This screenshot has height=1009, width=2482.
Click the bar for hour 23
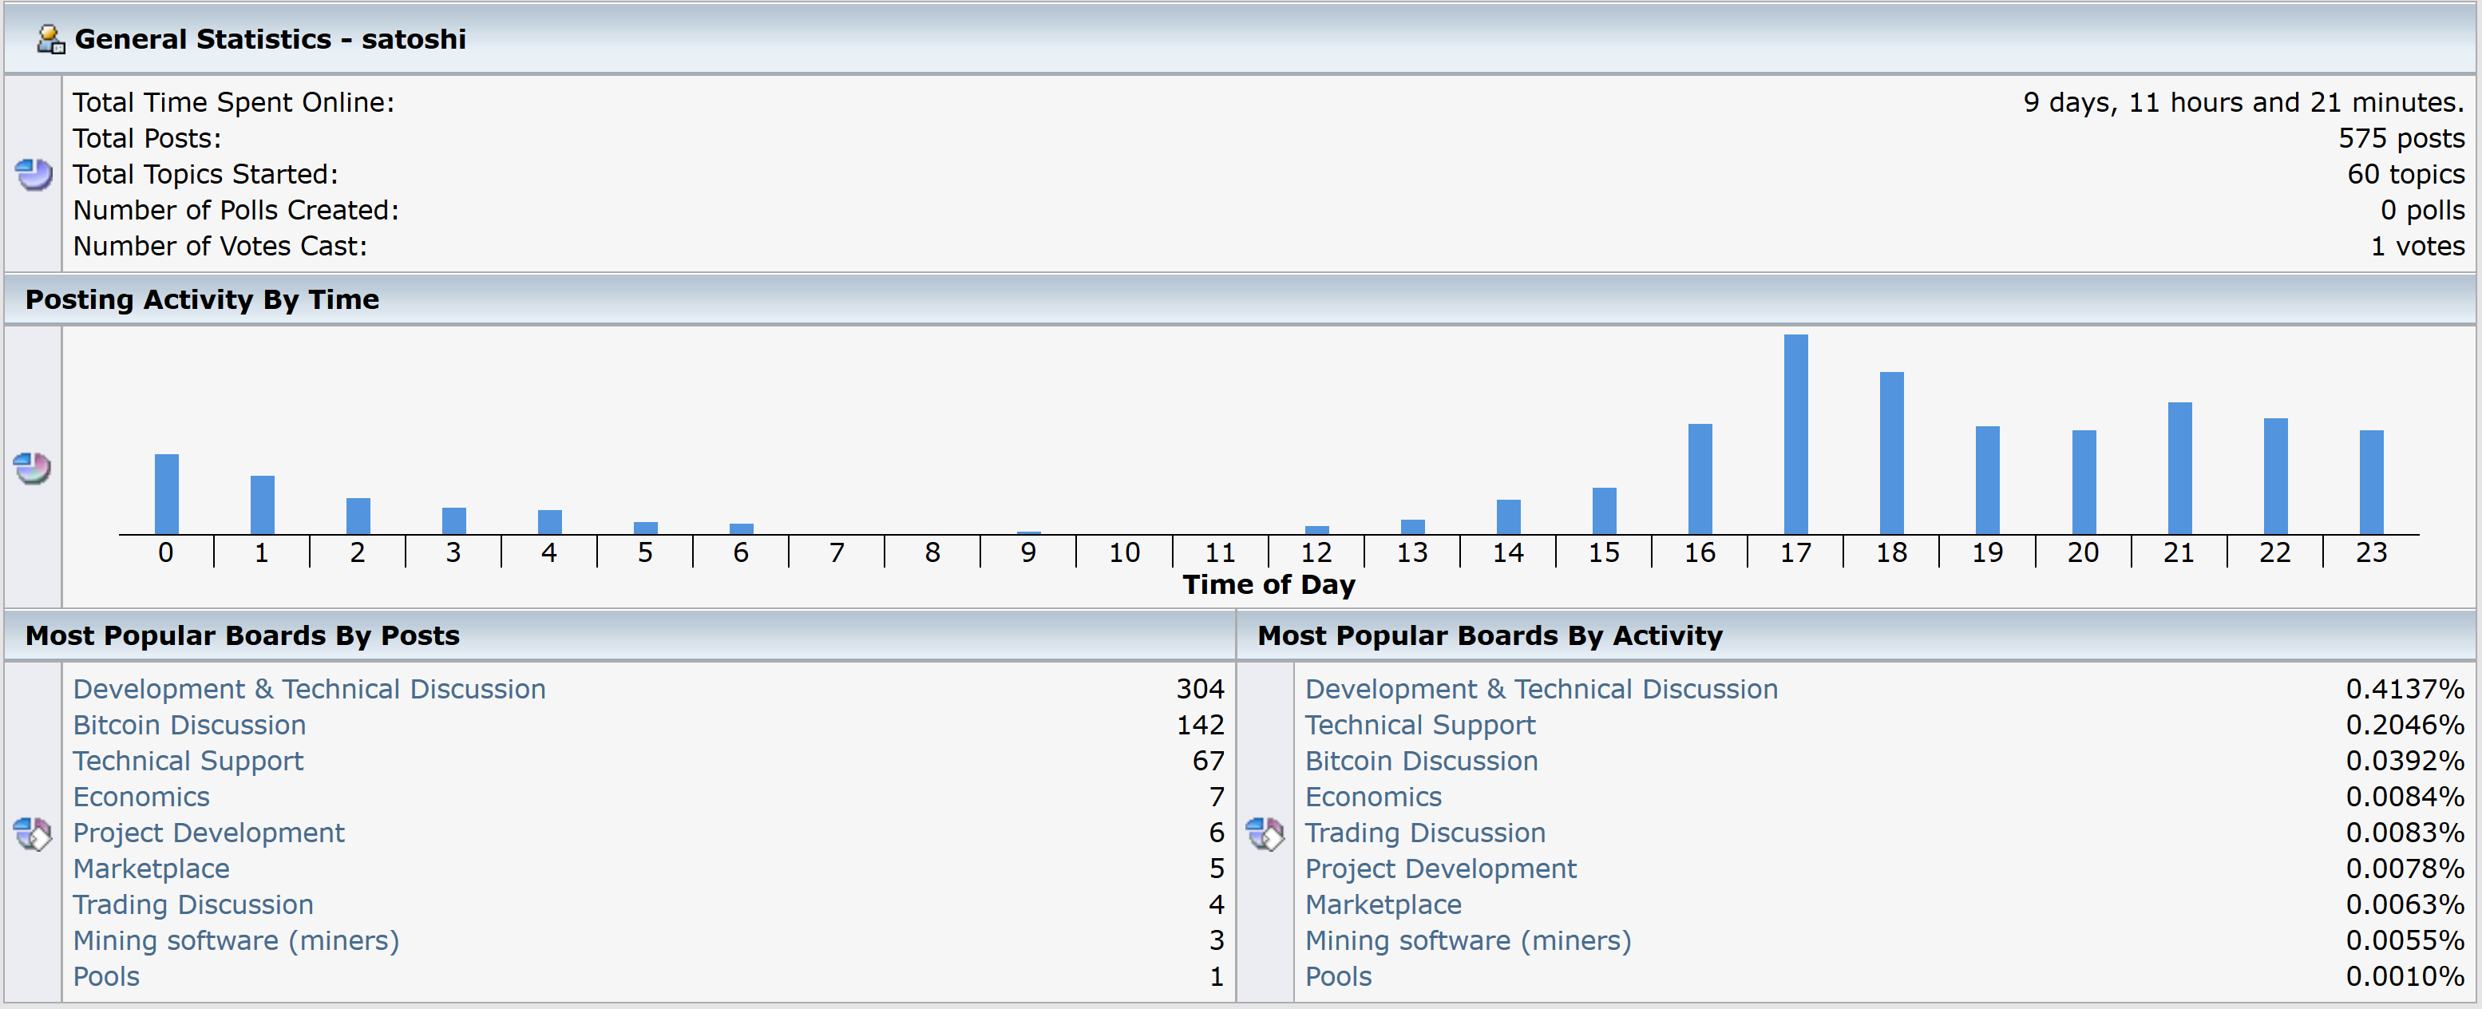click(2371, 482)
